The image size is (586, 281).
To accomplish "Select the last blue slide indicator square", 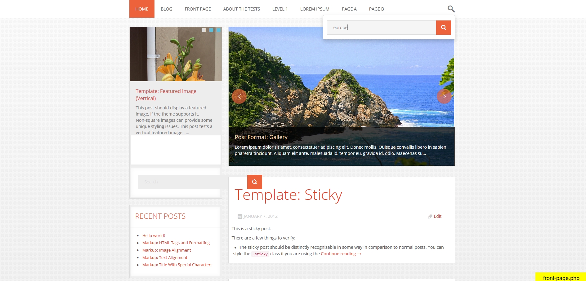I will coord(218,30).
